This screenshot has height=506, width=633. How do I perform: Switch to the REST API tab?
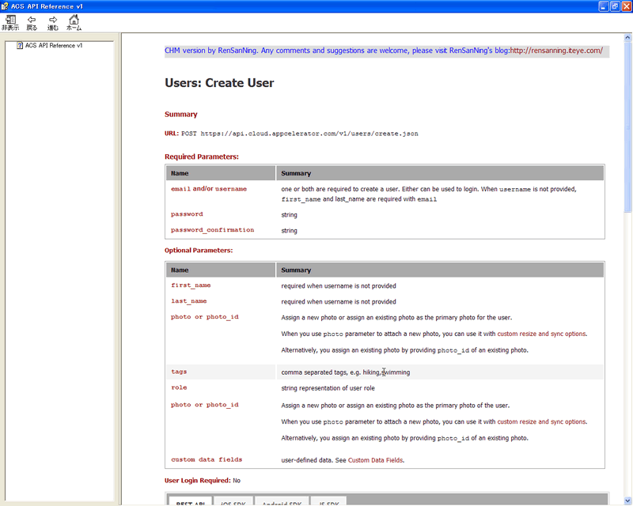tap(190, 501)
